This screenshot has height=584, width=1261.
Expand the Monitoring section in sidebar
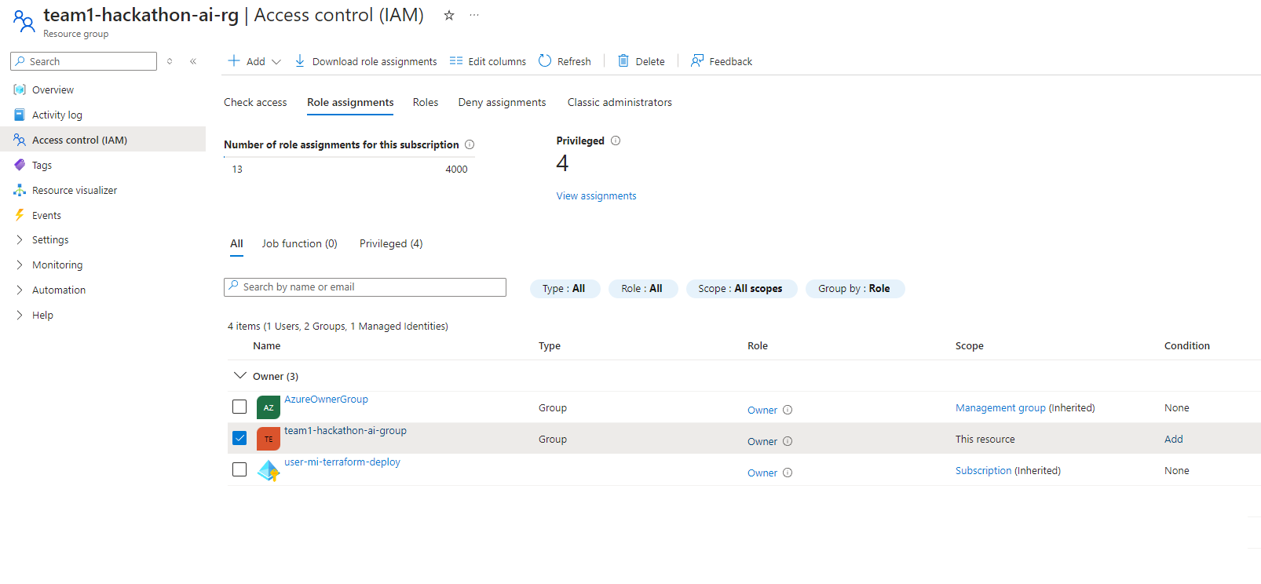[20, 265]
